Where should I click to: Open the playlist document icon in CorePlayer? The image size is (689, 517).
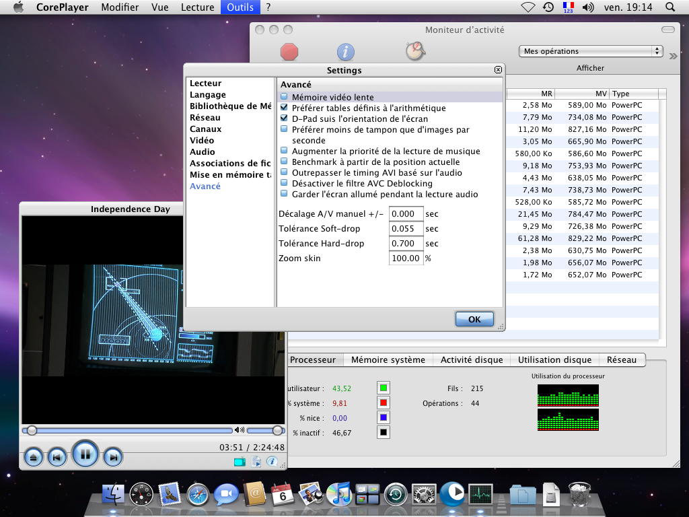(x=256, y=462)
